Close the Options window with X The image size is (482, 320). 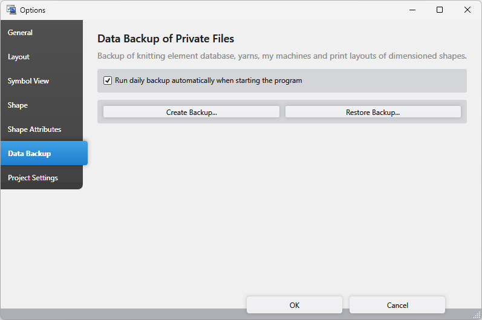pos(467,10)
